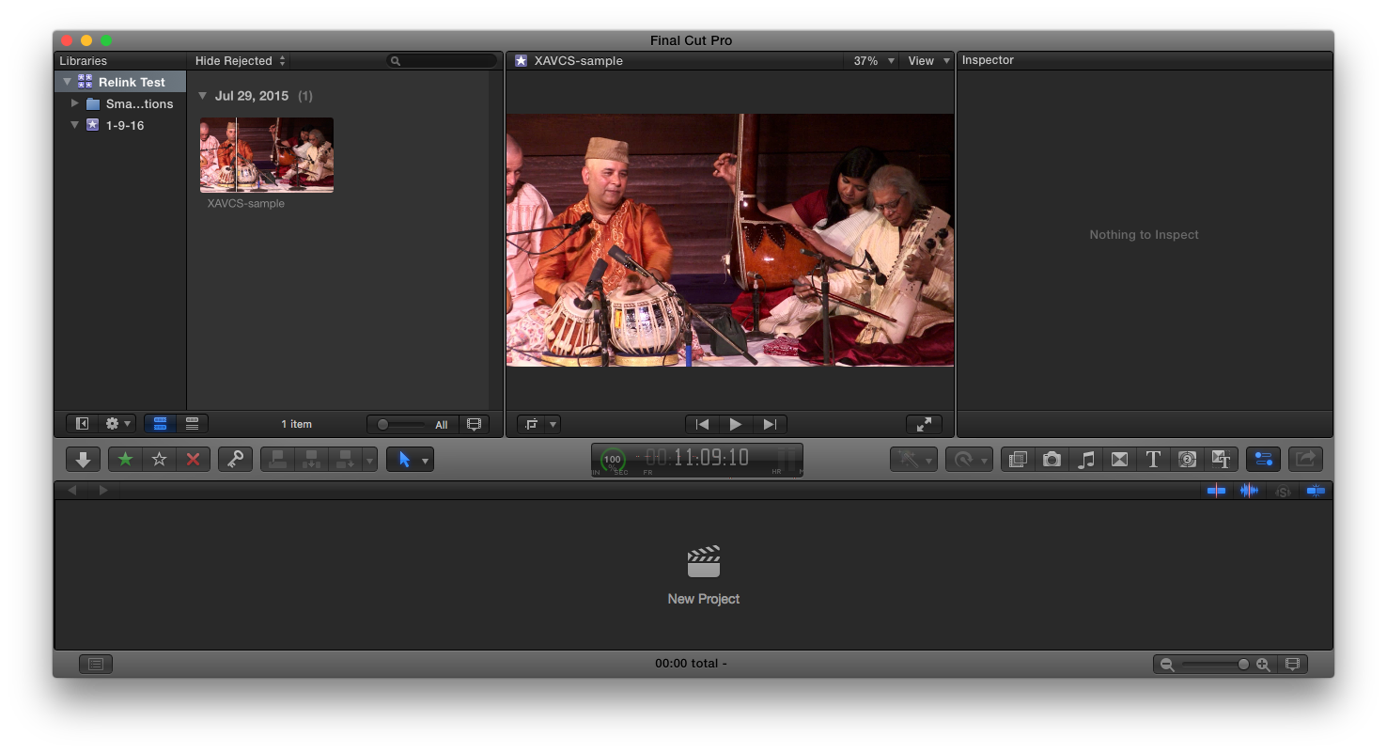
Task: Hide the Libraries sidebar button
Action: [82, 424]
